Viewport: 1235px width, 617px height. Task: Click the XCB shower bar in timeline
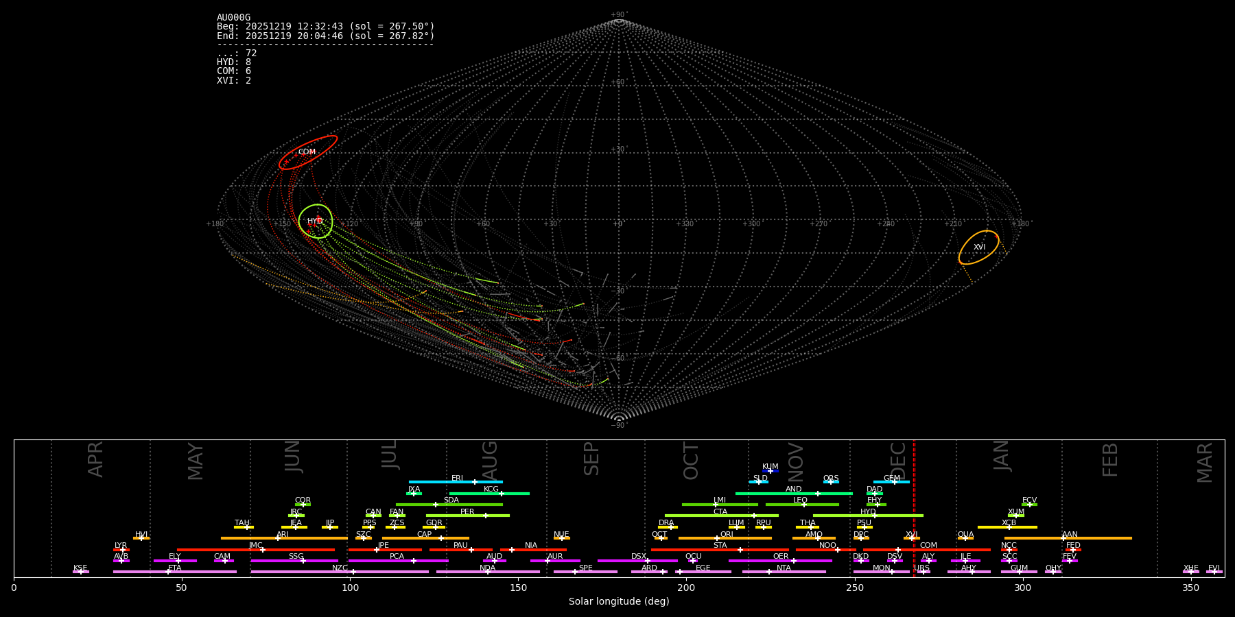coord(1007,527)
